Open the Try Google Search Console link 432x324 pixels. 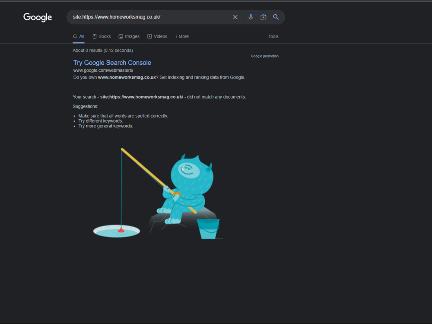tap(112, 63)
